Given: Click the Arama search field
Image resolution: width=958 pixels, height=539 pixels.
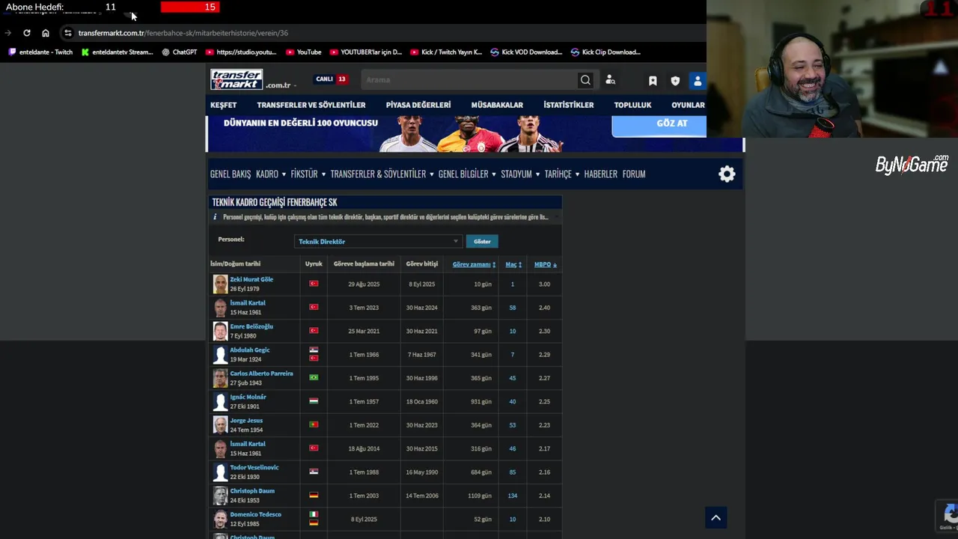Looking at the screenshot, I should point(468,80).
